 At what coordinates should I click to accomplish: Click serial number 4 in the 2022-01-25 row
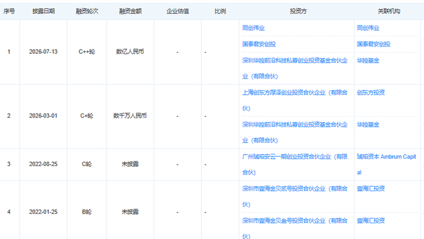(x=9, y=212)
